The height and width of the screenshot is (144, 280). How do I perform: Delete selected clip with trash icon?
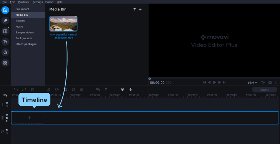coord(32,89)
